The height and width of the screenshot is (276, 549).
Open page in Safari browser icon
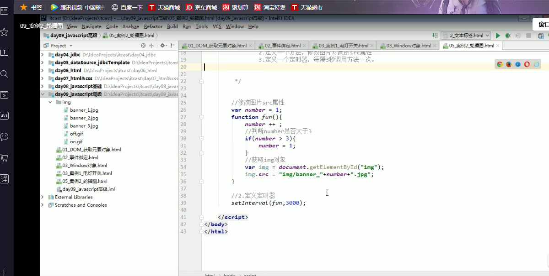click(x=518, y=65)
